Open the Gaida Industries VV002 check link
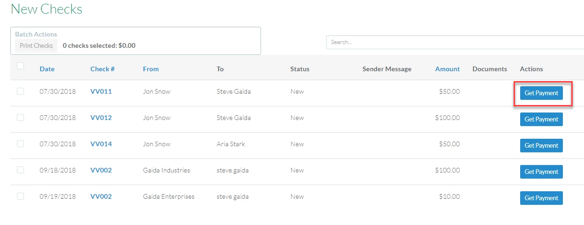This screenshot has width=584, height=225. (101, 170)
